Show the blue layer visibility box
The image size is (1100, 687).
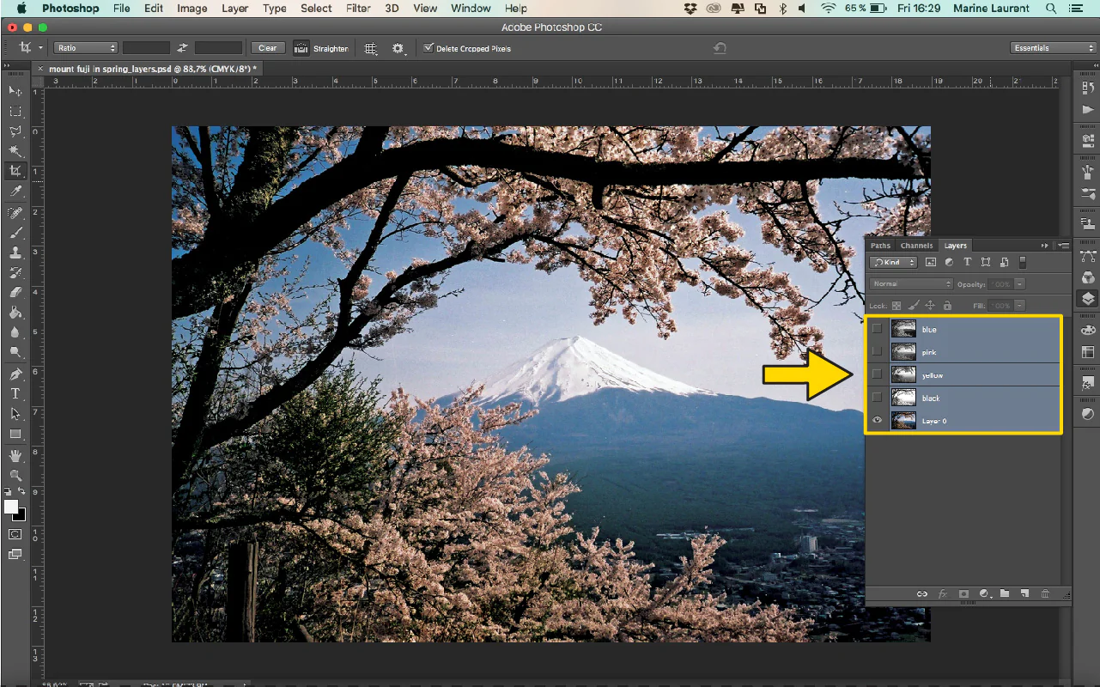877,329
